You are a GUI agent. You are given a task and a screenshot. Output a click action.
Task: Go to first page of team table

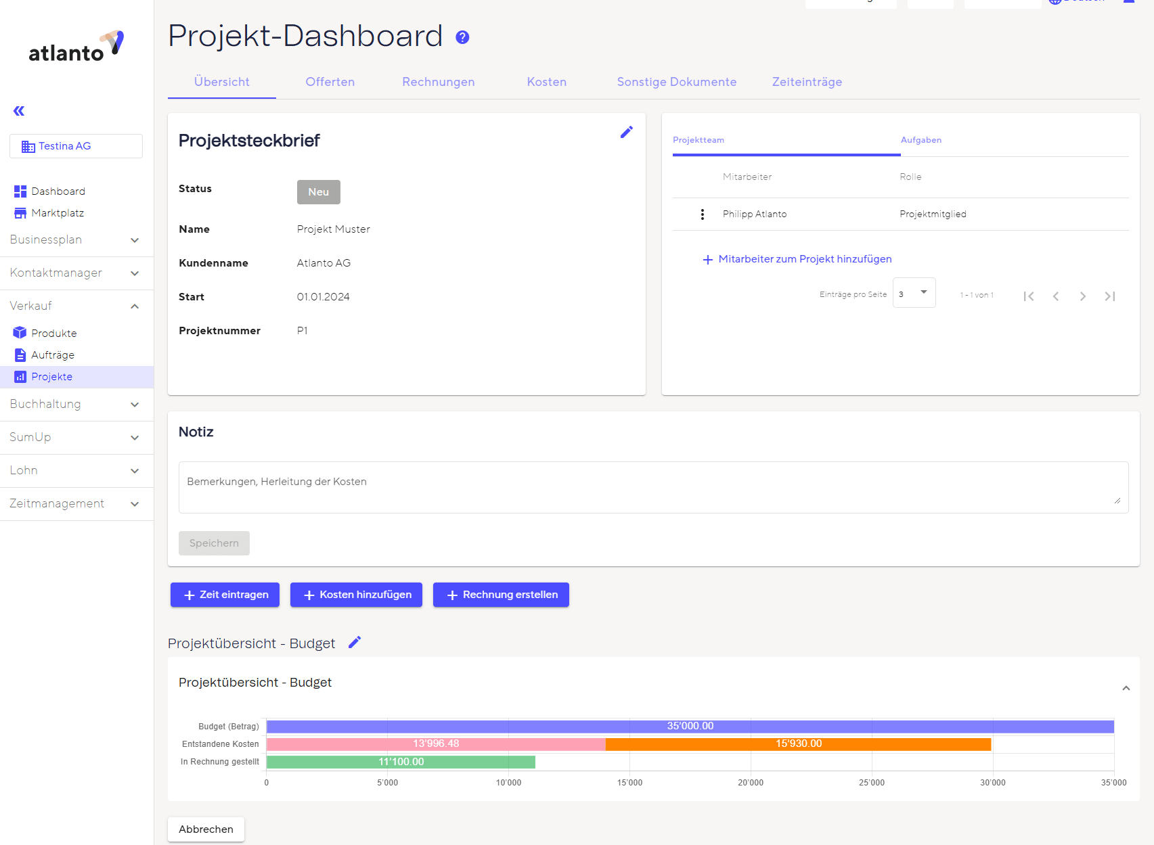[1029, 296]
